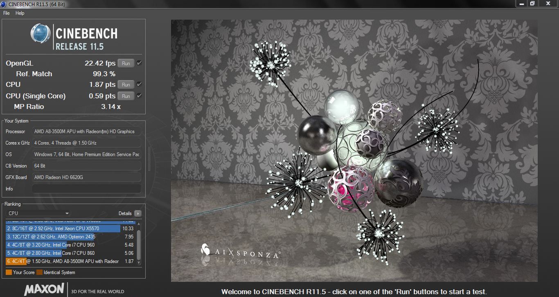The width and height of the screenshot is (559, 297).
Task: Click the ranking list scroll up arrow
Action: pyautogui.click(x=139, y=224)
